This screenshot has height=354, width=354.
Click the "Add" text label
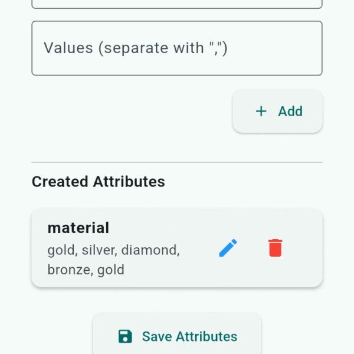290,112
